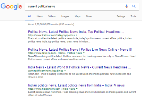Click the Rediff.com result description snippet
142x101 pixels.
coord(80,75)
